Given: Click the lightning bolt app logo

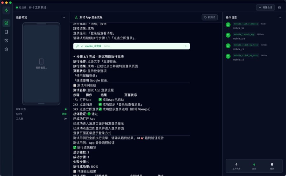Looking at the screenshot, I should (6, 11).
